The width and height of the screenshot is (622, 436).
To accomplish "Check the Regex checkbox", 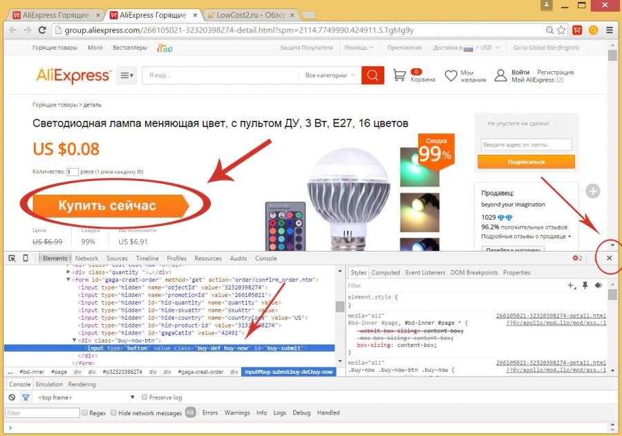I will [x=84, y=413].
